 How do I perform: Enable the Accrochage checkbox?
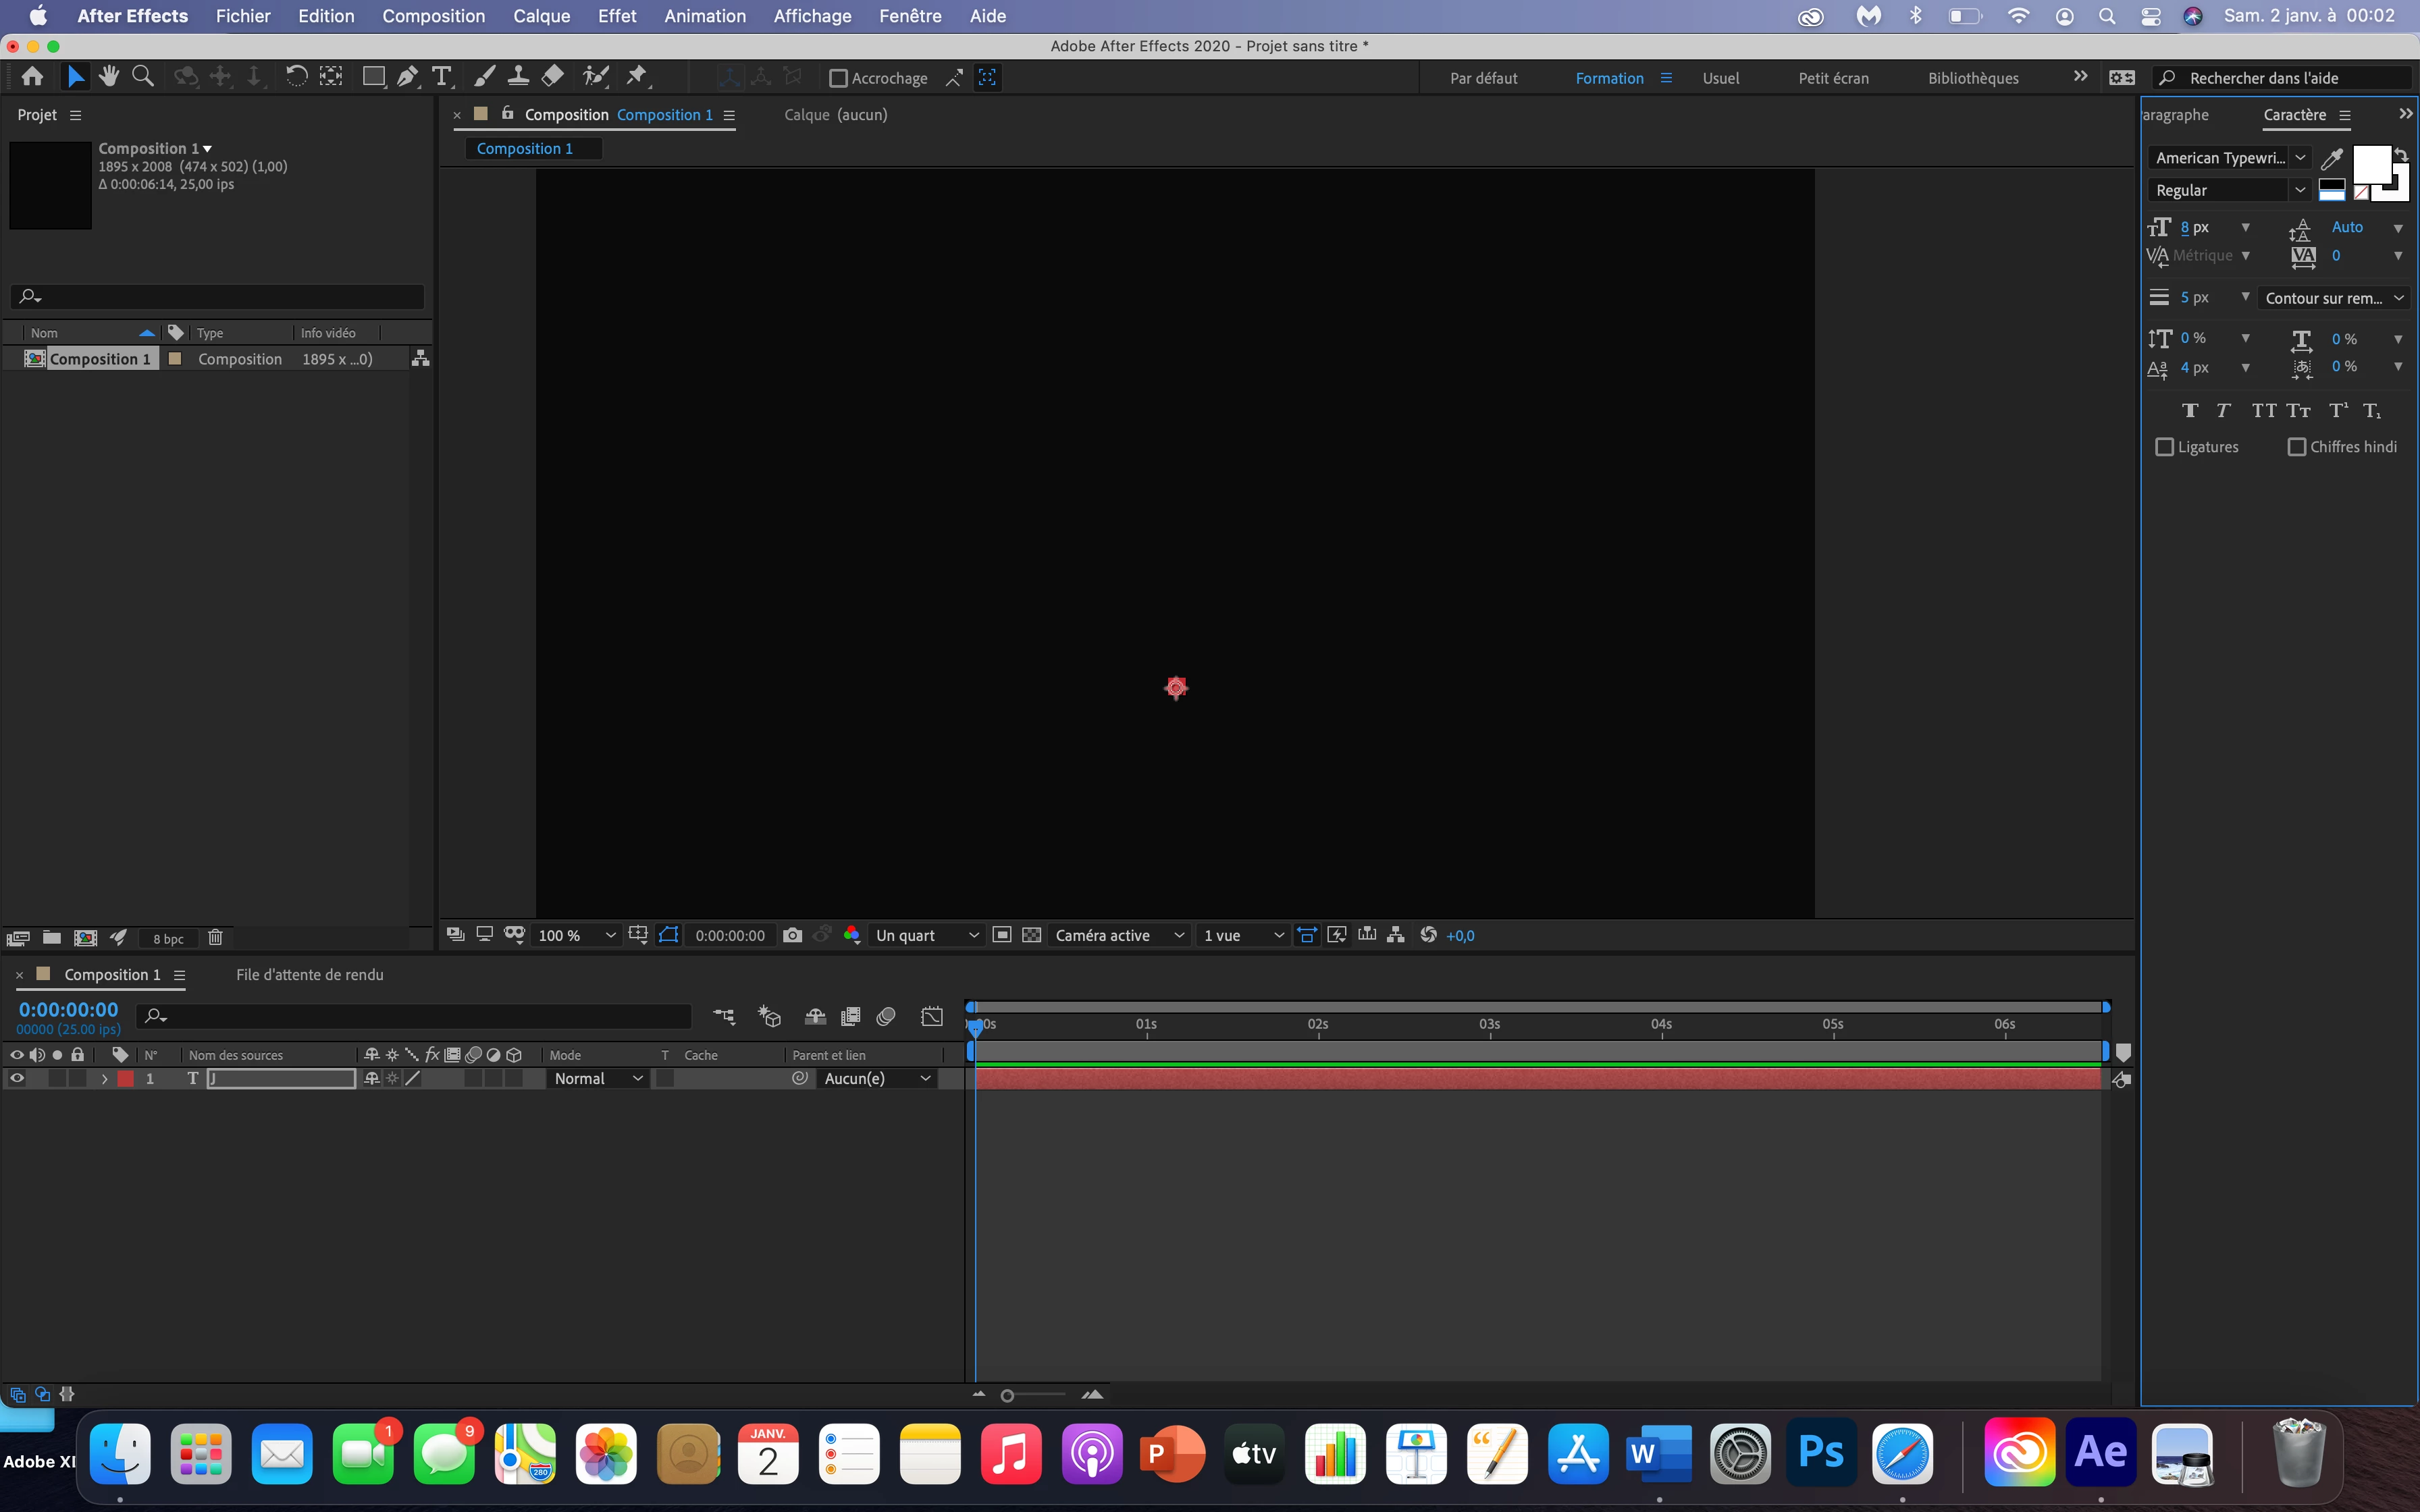839,78
